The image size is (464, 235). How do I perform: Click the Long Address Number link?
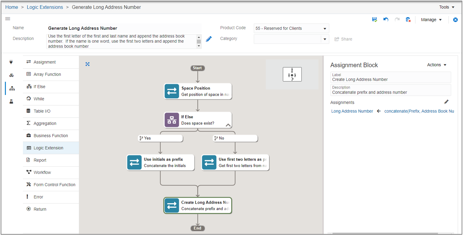pyautogui.click(x=352, y=111)
